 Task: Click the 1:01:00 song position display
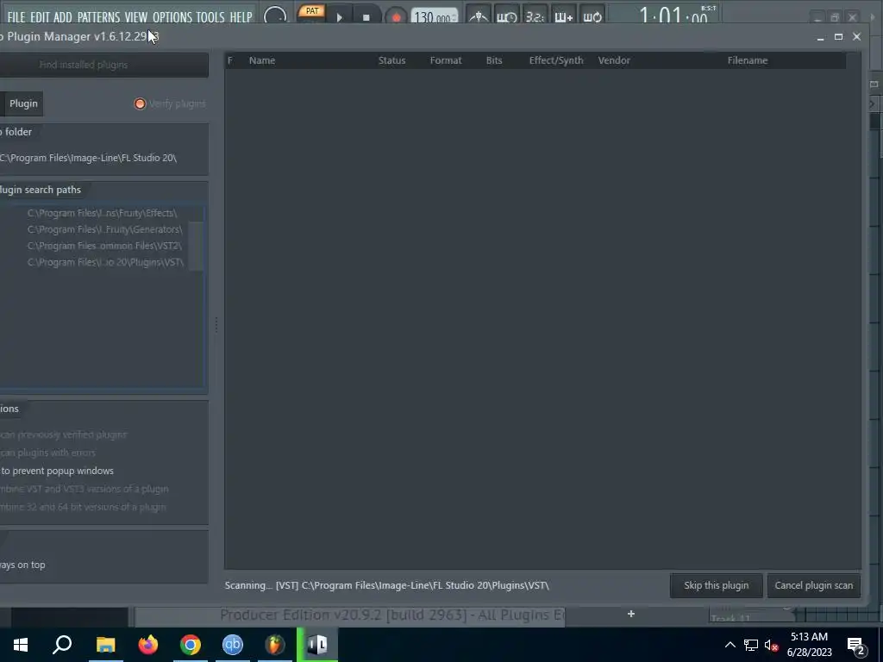pos(673,16)
